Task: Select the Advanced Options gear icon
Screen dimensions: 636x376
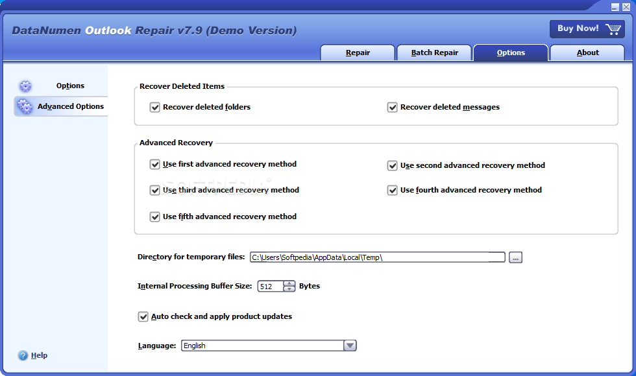Action: pos(25,106)
